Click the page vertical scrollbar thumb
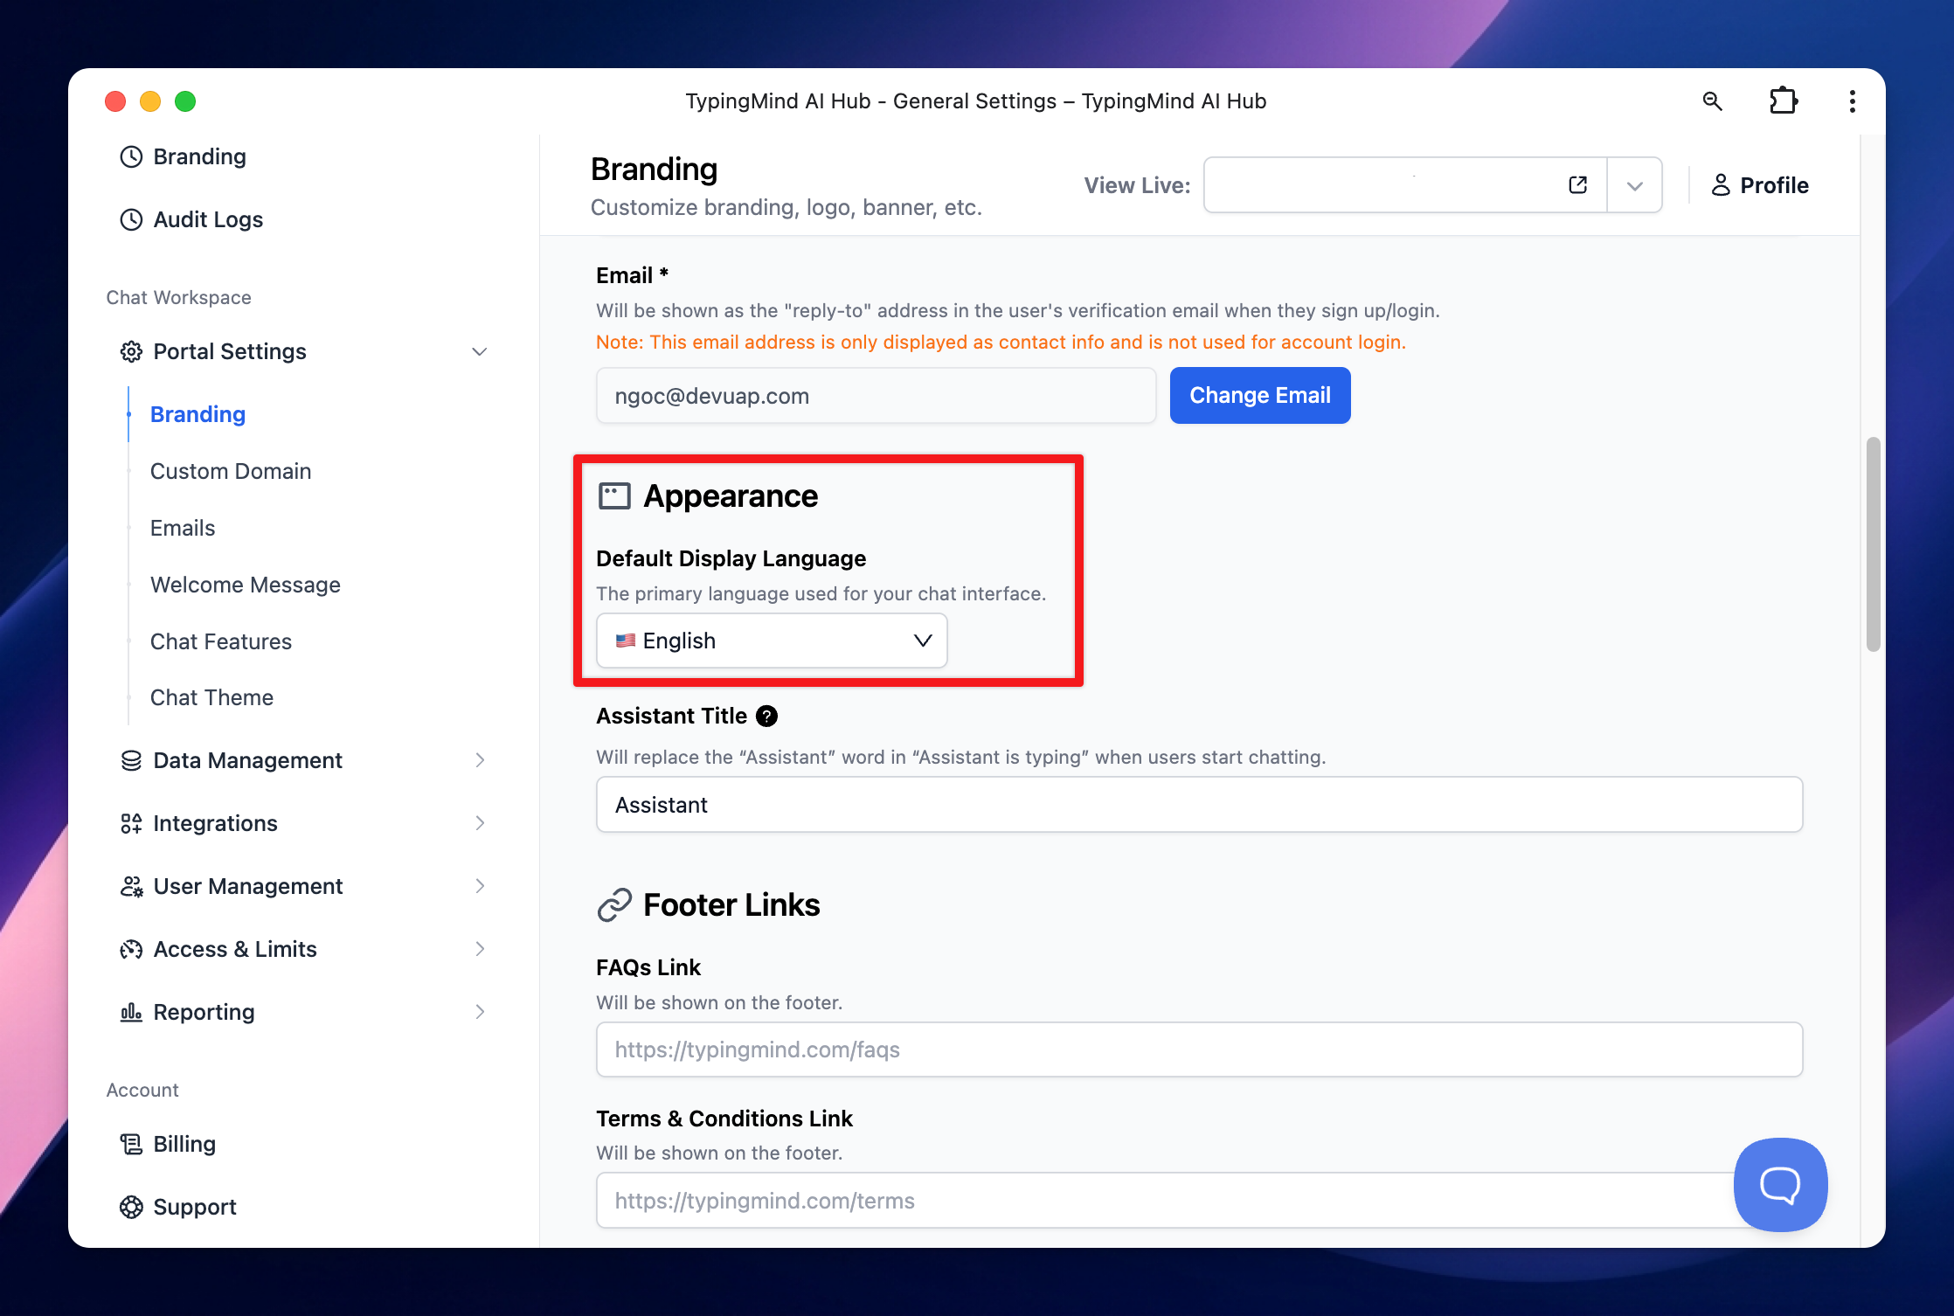This screenshot has width=1954, height=1316. 1874,544
